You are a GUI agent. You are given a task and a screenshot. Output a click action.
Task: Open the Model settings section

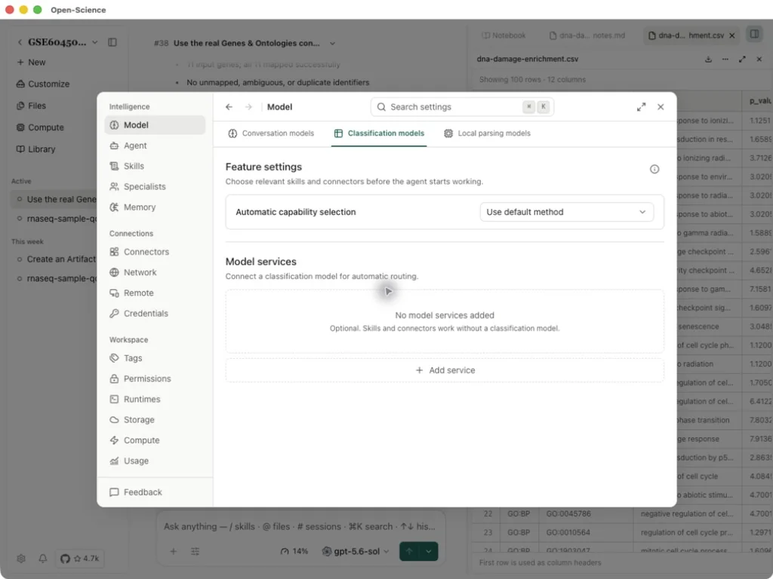(x=155, y=125)
